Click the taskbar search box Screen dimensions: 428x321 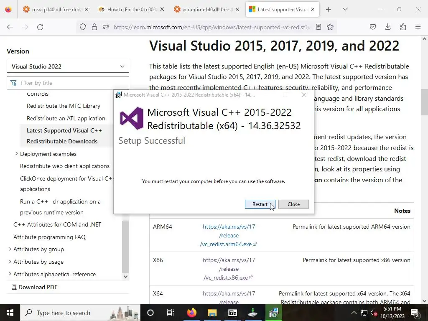80,313
